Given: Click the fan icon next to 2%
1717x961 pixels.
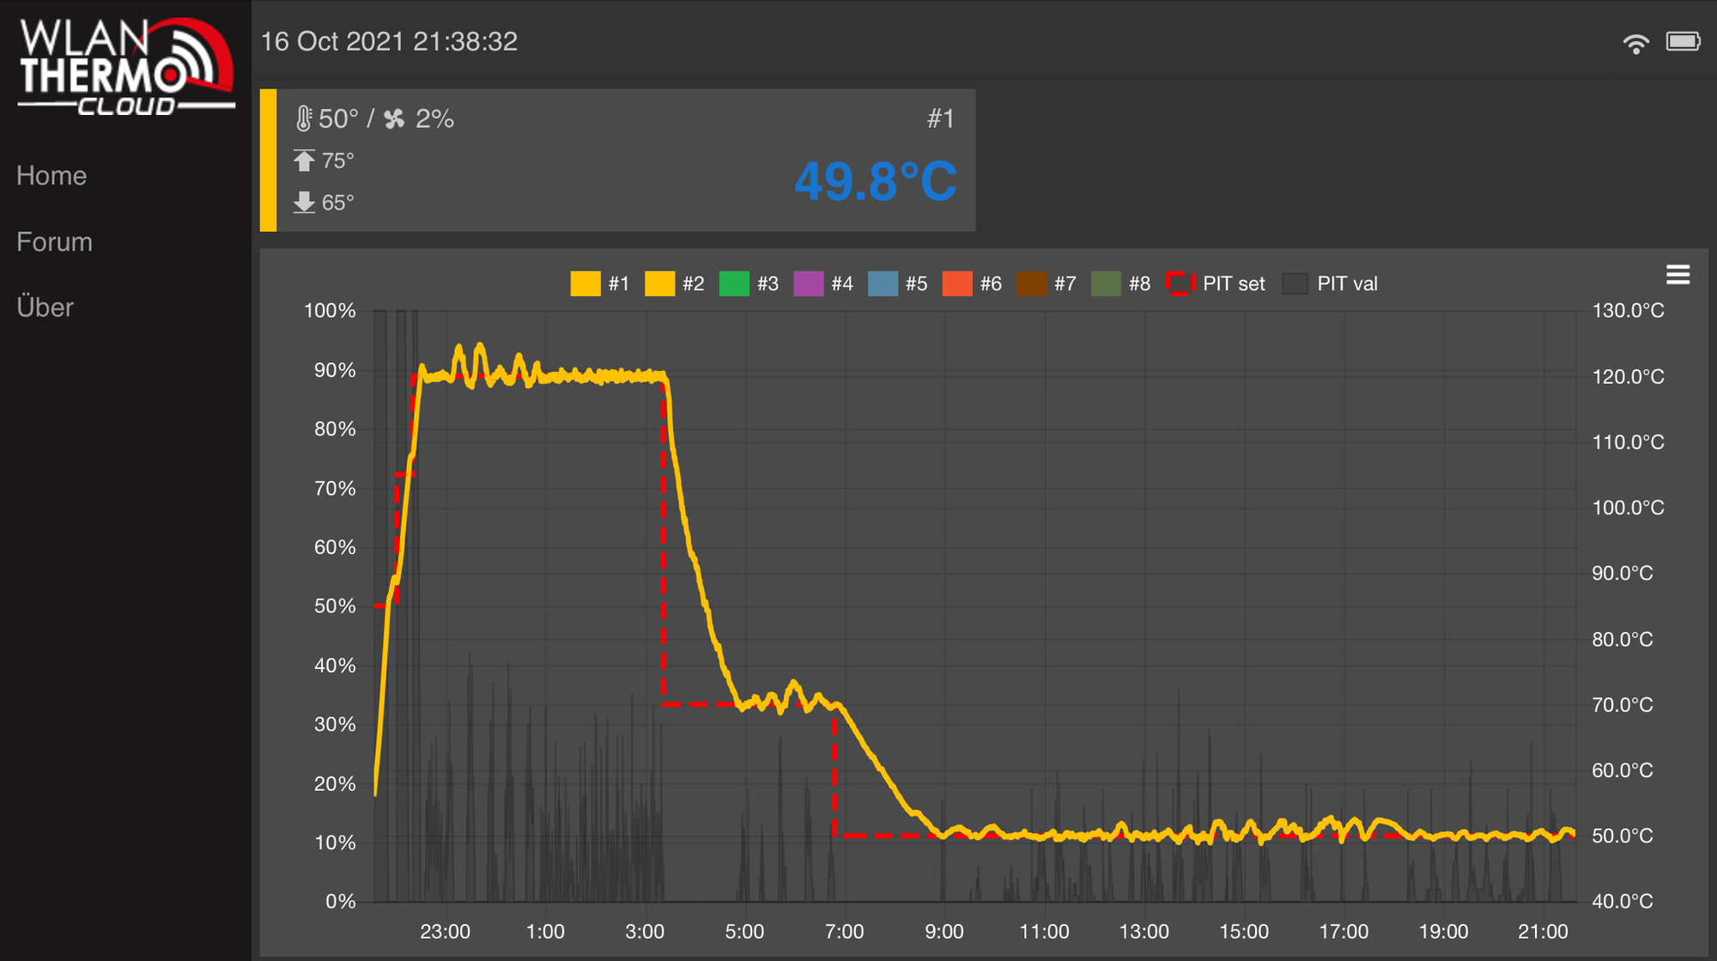Looking at the screenshot, I should [x=394, y=119].
